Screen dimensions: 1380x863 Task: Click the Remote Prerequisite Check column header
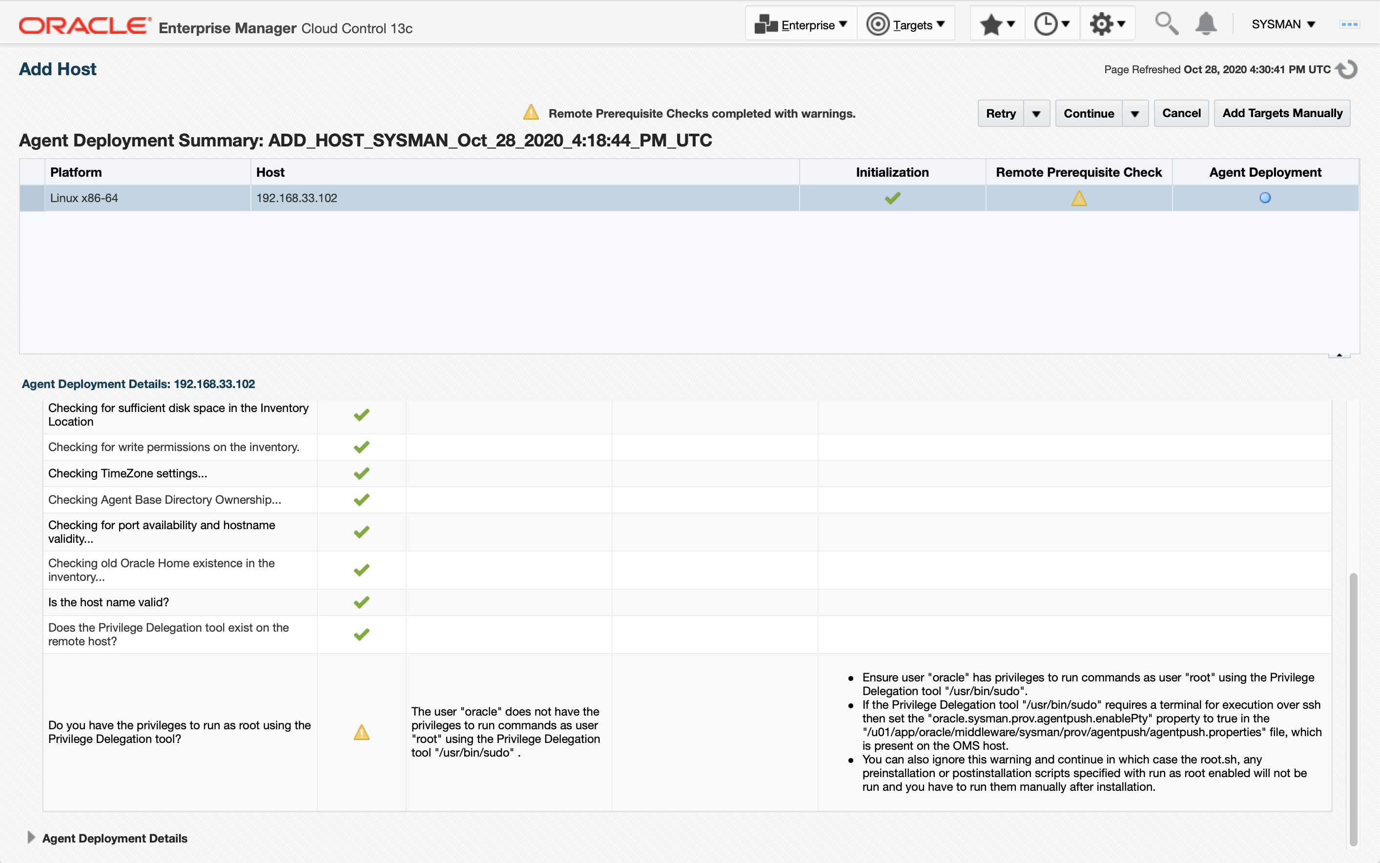click(1079, 172)
